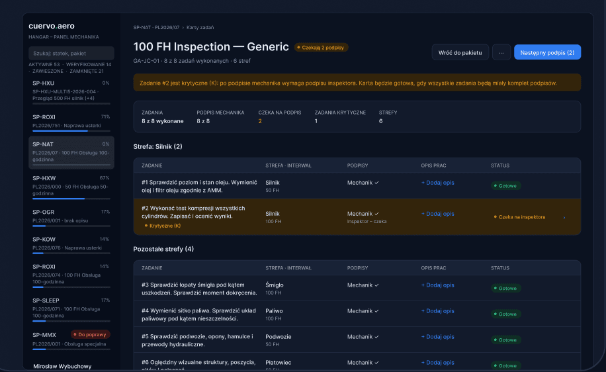Click Dodaj opis for task #5

(437, 337)
